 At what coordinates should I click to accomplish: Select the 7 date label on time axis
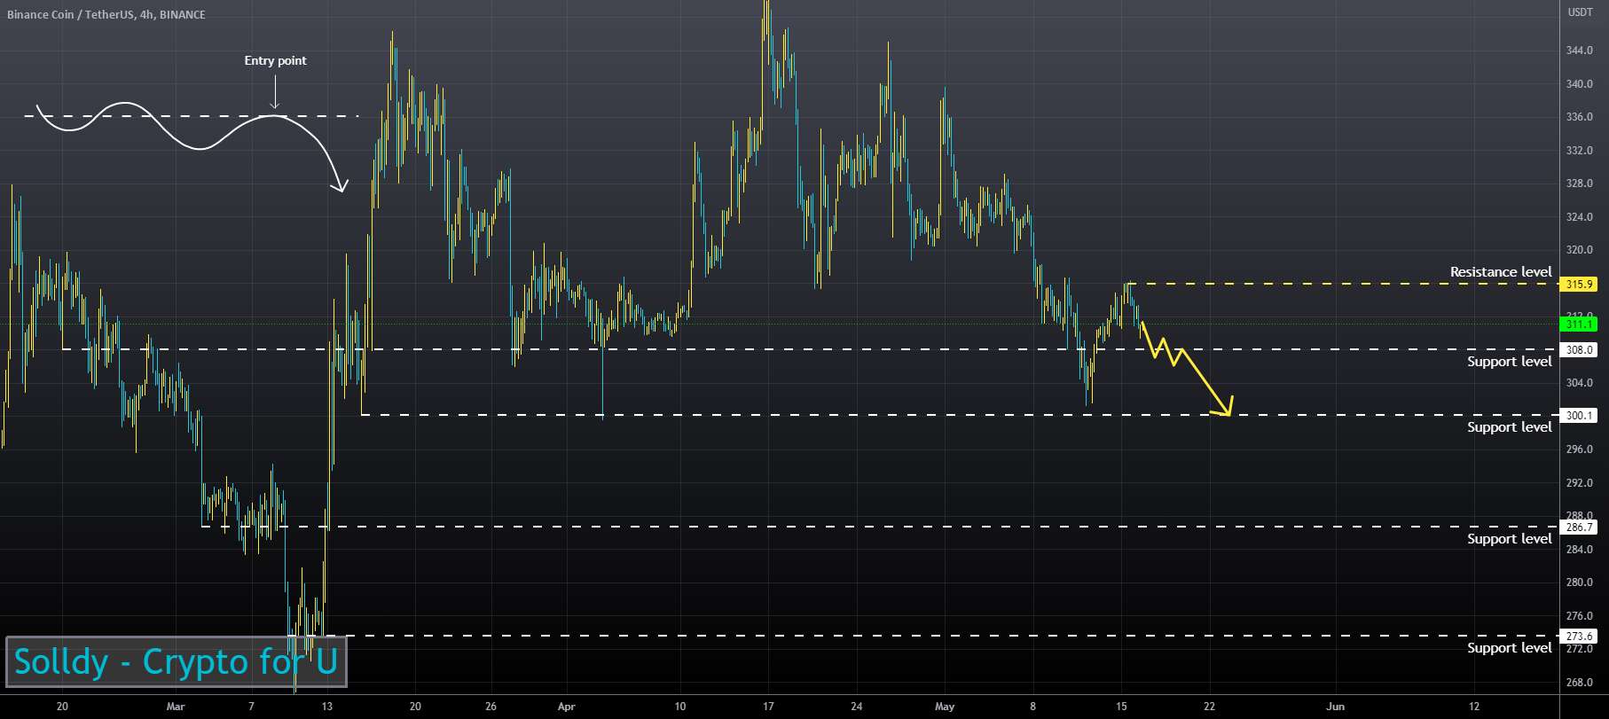tap(251, 707)
